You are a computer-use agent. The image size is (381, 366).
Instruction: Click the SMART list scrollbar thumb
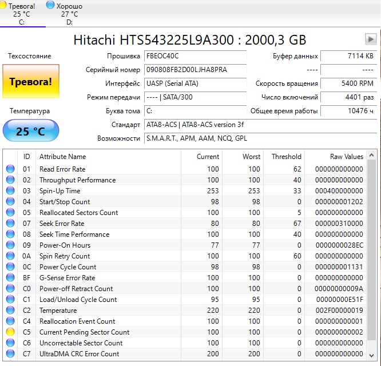click(x=371, y=250)
